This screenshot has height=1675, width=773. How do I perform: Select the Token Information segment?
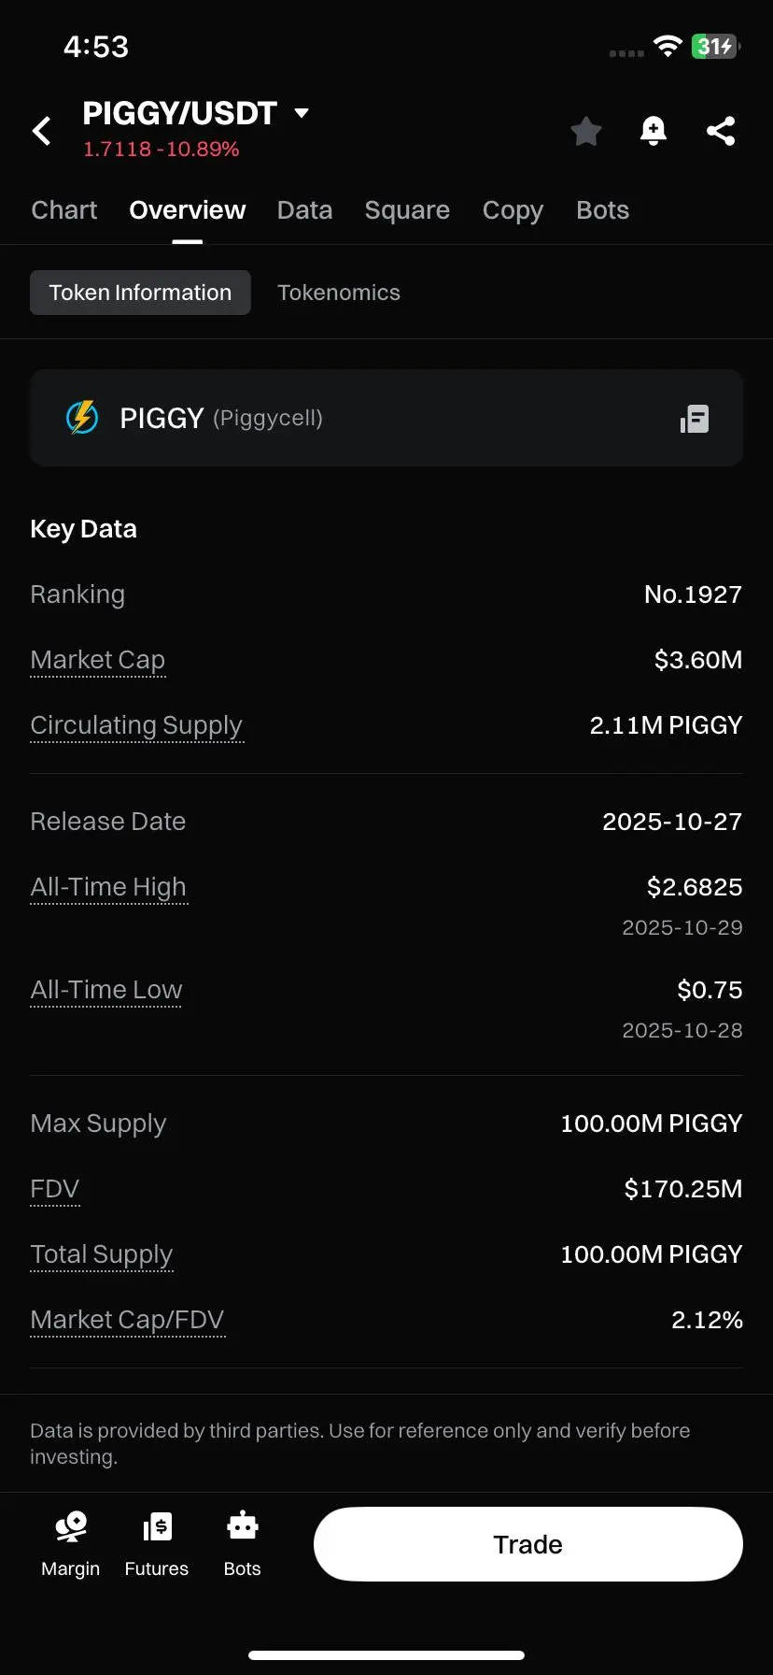pyautogui.click(x=140, y=293)
